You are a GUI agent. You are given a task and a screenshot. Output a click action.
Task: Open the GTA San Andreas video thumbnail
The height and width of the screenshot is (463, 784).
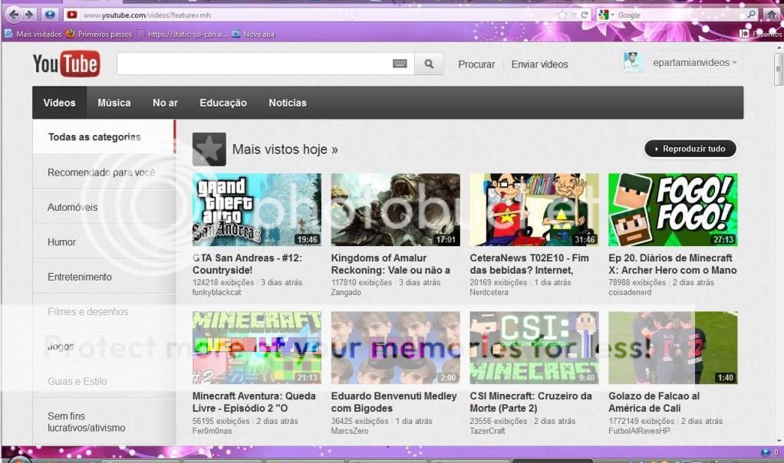(257, 209)
